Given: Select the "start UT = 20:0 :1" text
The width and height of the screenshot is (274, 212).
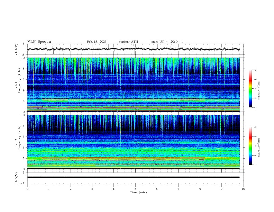Looking at the screenshot, I should click(x=167, y=42).
